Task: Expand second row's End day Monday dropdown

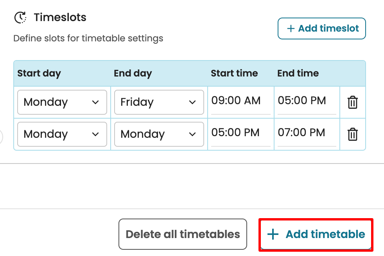Action: (x=159, y=134)
